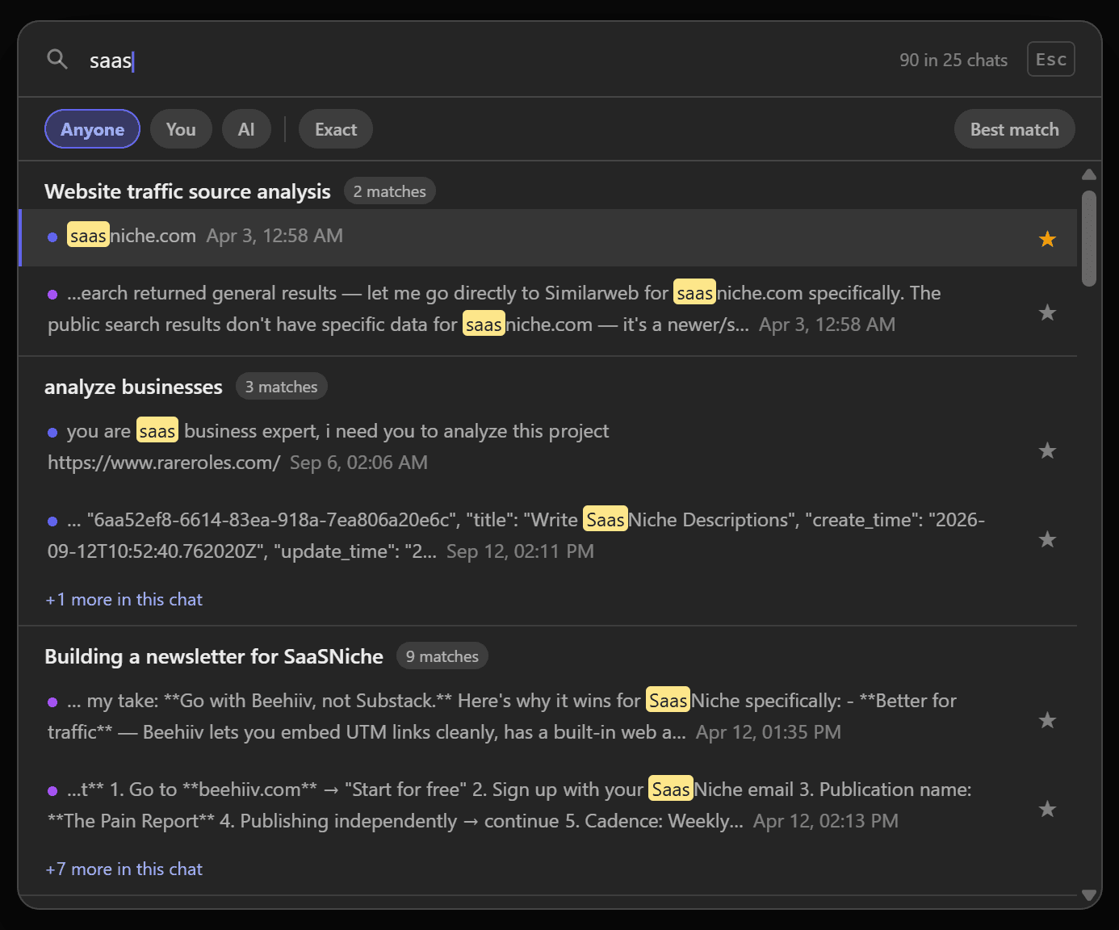Click the '9 matches' badge
1119x930 pixels.
coord(442,656)
